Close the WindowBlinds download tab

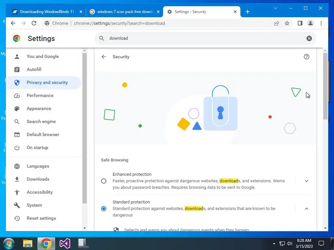[81, 12]
